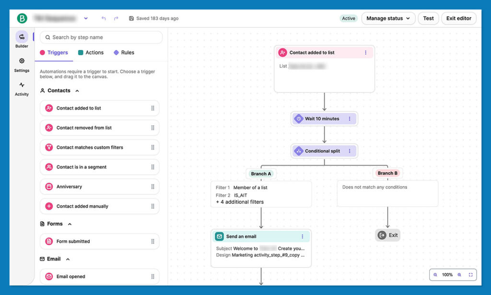Redo the last automation change
491x295 pixels.
[116, 18]
